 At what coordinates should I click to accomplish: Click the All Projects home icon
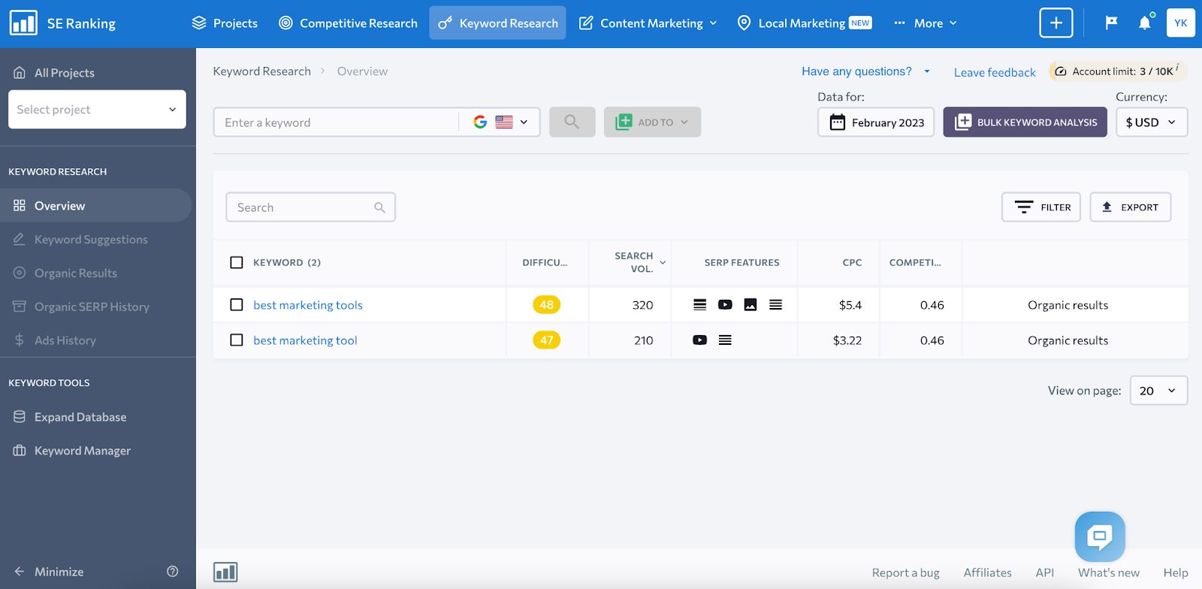click(20, 72)
